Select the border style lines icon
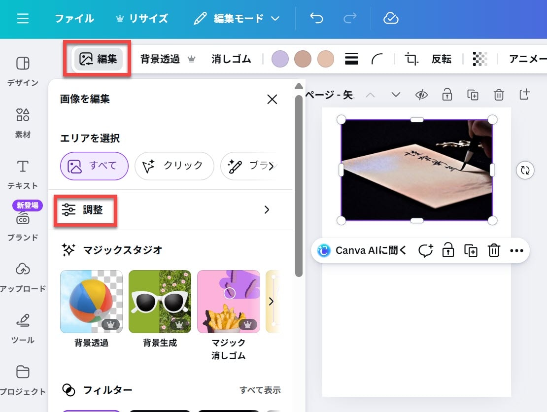Screen dimensions: 547x412 tap(351, 59)
